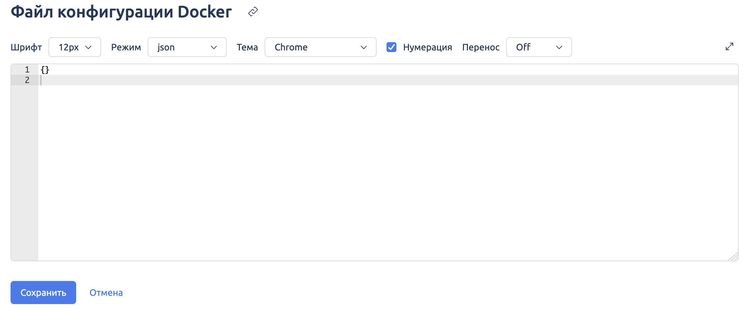Click the {} text on line 1

coord(45,70)
